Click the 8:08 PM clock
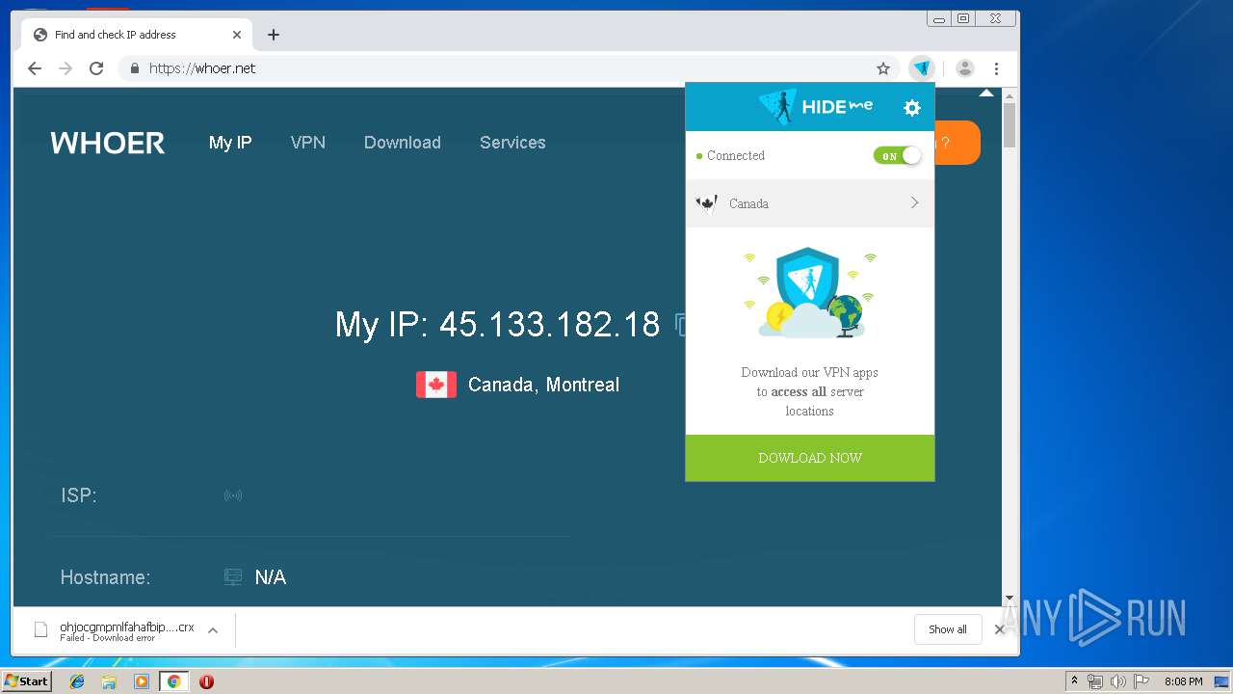1233x694 pixels. tap(1183, 681)
